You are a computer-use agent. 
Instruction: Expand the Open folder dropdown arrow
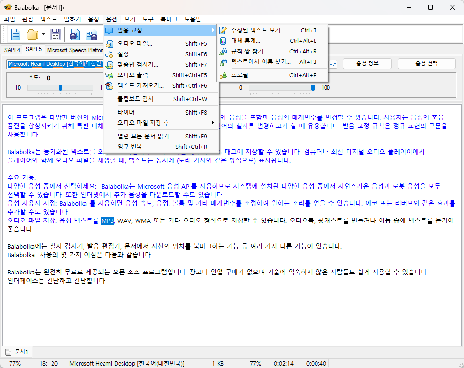[x=43, y=35]
